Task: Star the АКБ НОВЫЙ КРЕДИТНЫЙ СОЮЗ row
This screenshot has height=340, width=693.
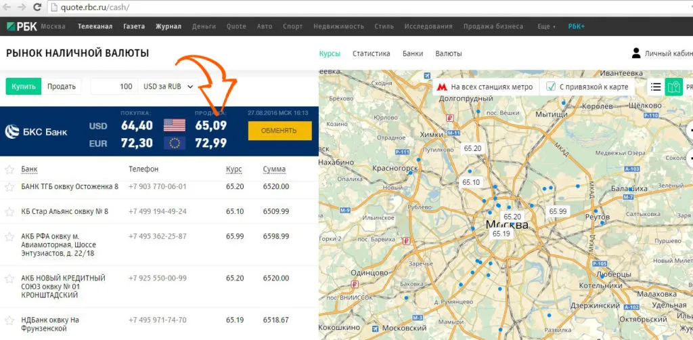Action: click(x=9, y=278)
